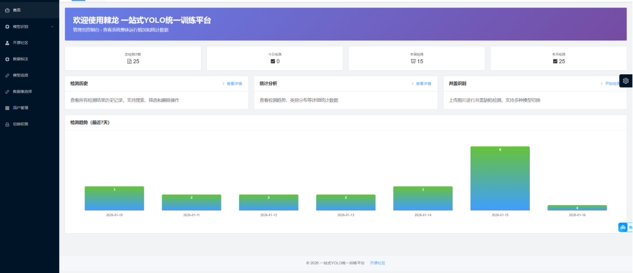Image resolution: width=633 pixels, height=273 pixels.
Task: Click the document icon beside total count 25
Action: tap(129, 61)
